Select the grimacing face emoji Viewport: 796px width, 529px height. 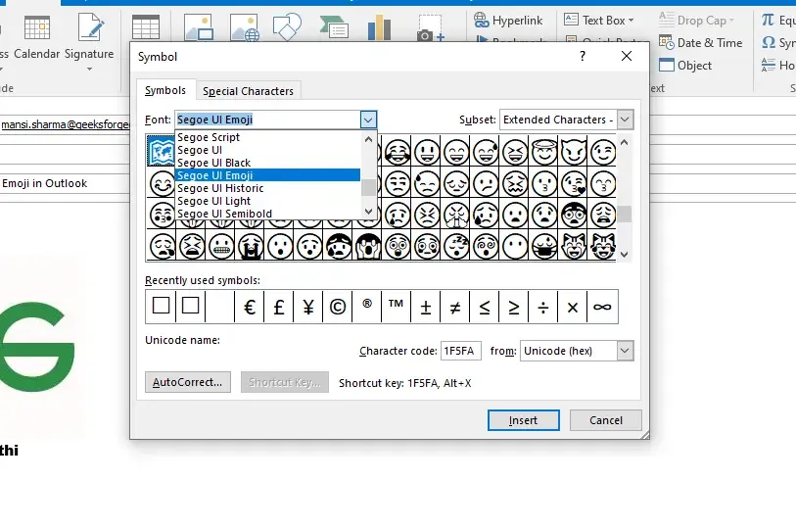click(x=221, y=246)
